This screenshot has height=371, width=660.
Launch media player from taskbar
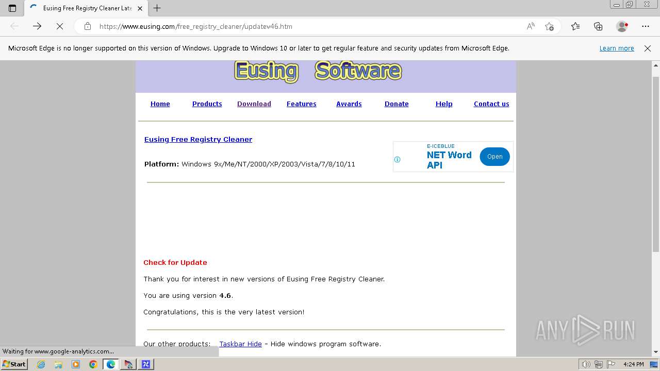(76, 364)
